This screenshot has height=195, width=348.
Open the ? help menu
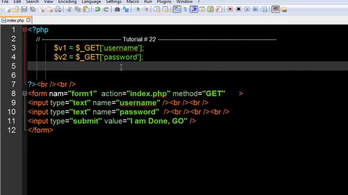pos(198,2)
